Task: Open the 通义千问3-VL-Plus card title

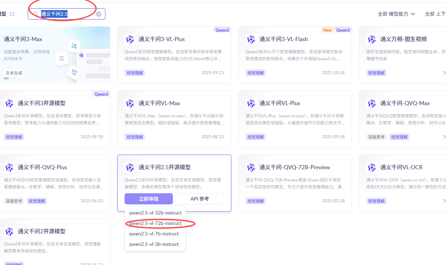Action: click(x=161, y=39)
